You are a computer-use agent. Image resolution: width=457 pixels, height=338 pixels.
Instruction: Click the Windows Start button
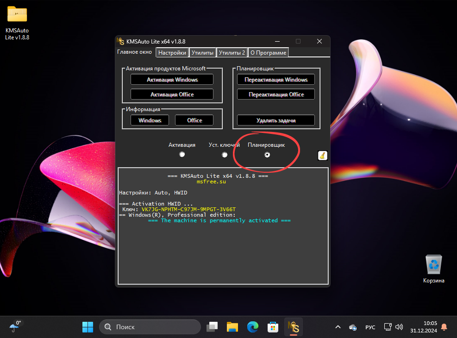point(88,327)
